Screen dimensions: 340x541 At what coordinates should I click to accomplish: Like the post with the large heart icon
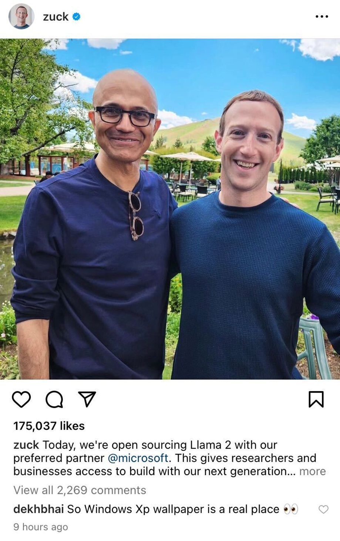click(21, 399)
